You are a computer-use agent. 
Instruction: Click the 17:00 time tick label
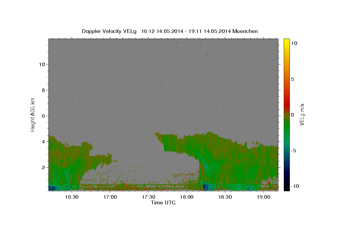click(110, 197)
